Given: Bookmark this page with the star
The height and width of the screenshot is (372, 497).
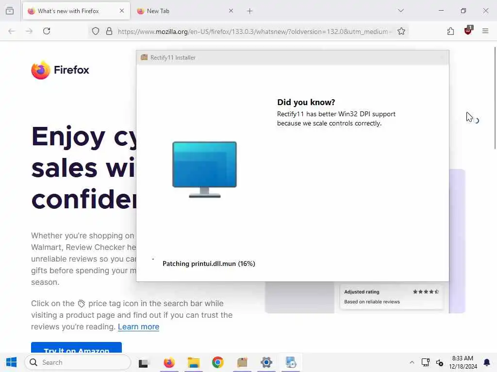Looking at the screenshot, I should [x=401, y=31].
